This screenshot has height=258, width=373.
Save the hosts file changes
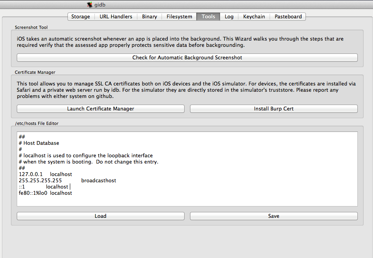(274, 216)
